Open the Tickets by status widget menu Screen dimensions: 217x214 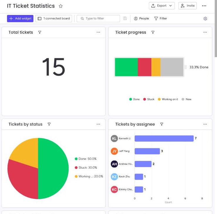(98, 124)
